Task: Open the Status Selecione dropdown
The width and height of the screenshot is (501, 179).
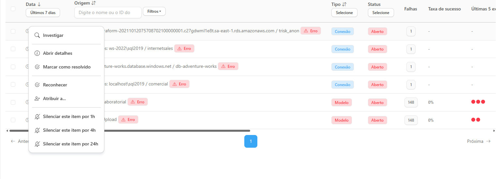Action: tap(381, 13)
